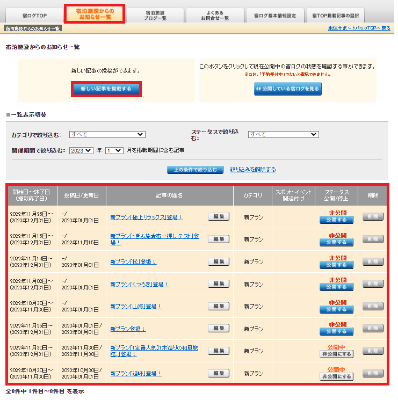398x400 pixels.
Task: Open the month selection dropdown
Action: [x=114, y=151]
